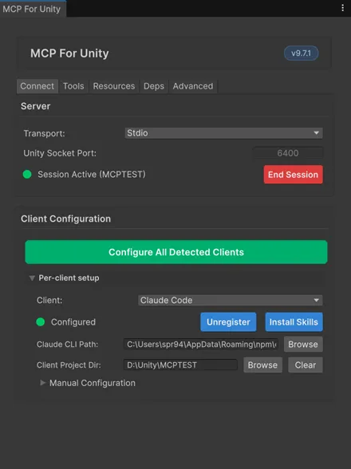Collapse the Per-client setup section
The image size is (351, 469).
32,278
